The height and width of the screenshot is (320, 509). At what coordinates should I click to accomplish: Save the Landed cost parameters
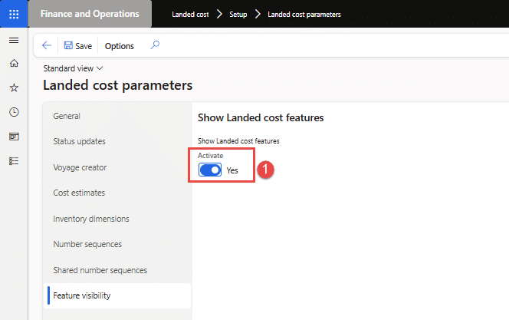pos(77,46)
